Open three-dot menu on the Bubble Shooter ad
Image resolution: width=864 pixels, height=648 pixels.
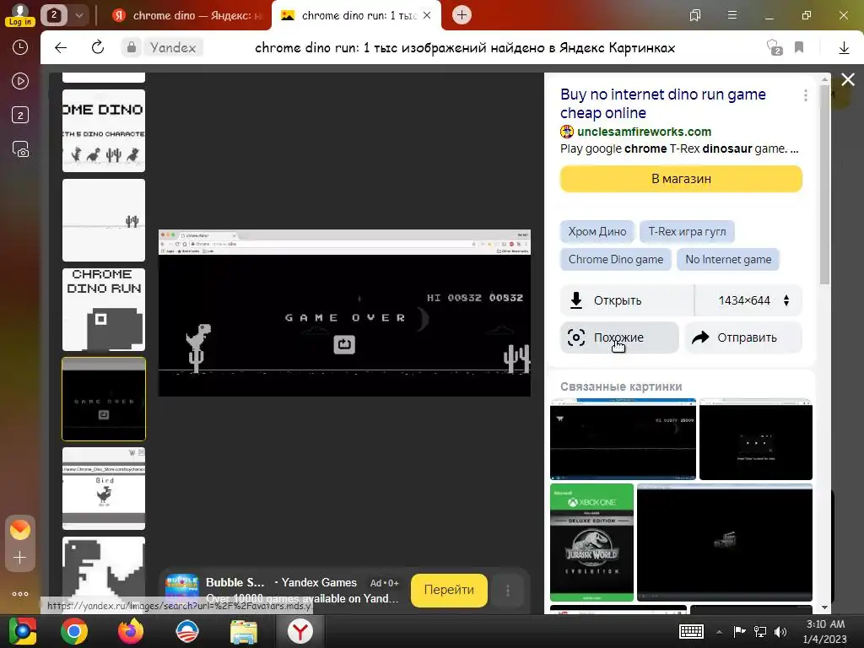[x=507, y=590]
